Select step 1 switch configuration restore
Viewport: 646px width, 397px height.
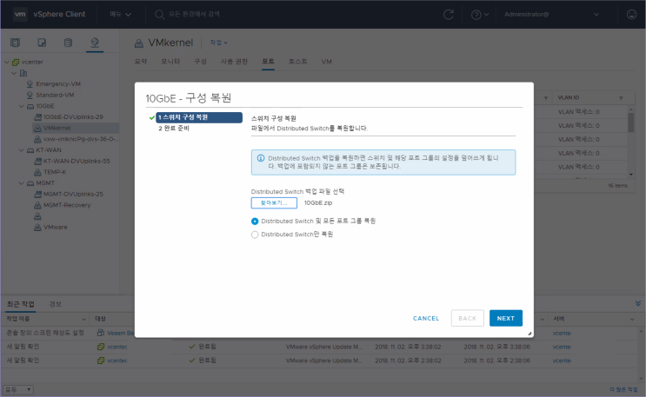point(198,117)
